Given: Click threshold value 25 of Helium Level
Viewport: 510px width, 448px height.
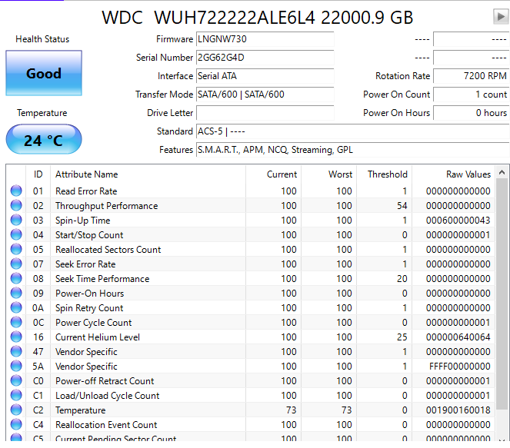Looking at the screenshot, I should (402, 337).
